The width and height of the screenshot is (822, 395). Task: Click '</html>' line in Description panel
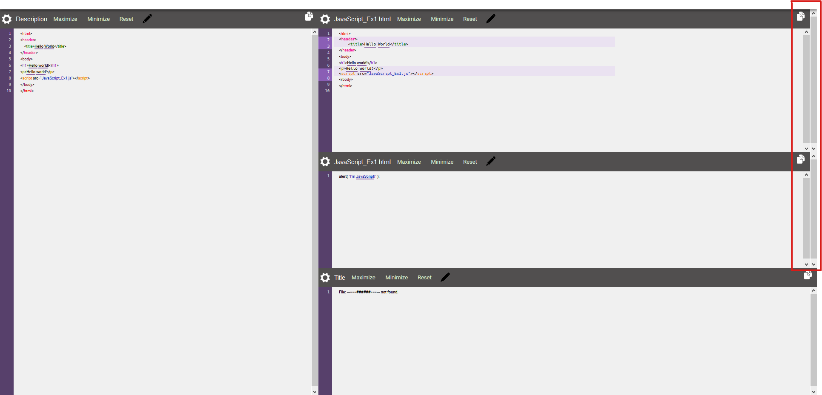pos(27,91)
